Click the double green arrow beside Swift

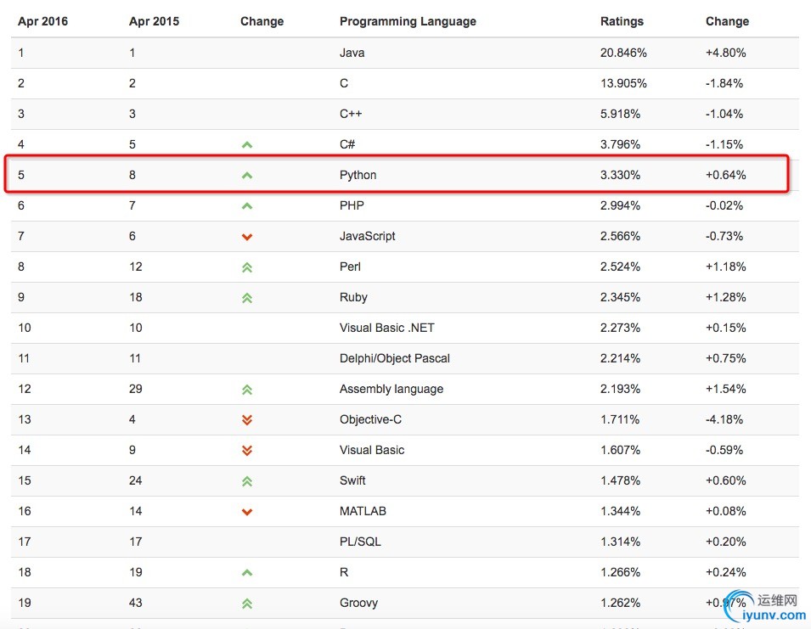[x=247, y=480]
